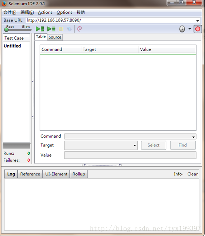Click the Find target button
Image resolution: width=205 pixels, height=236 pixels.
point(183,145)
